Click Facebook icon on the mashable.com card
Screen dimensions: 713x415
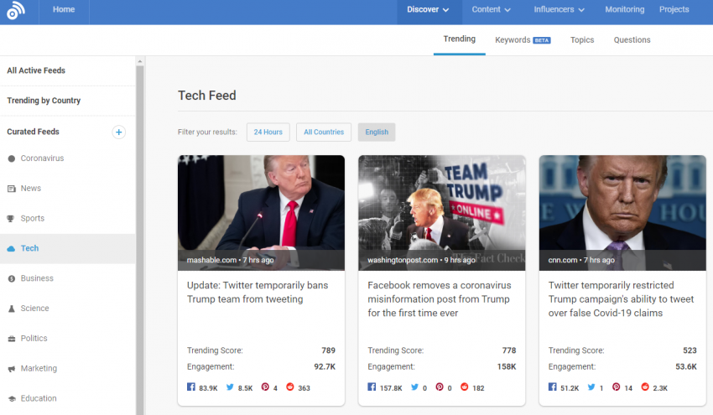[x=191, y=386]
